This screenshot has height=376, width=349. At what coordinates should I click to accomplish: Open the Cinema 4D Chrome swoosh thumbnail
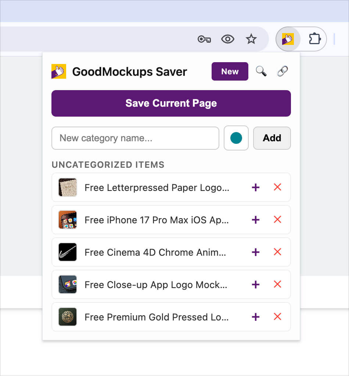coord(68,252)
